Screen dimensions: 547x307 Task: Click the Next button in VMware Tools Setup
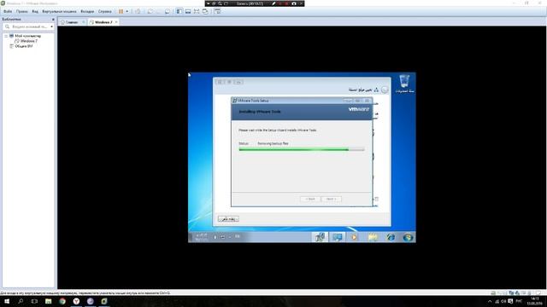331,199
